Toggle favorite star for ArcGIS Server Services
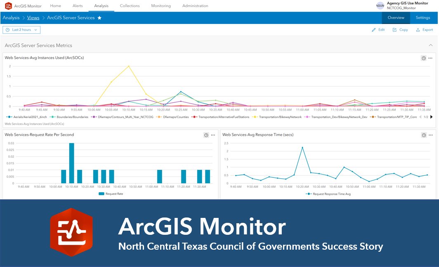 pos(99,18)
